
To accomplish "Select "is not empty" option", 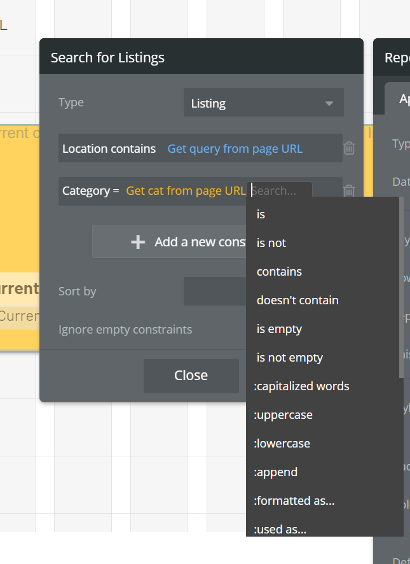I will [290, 358].
